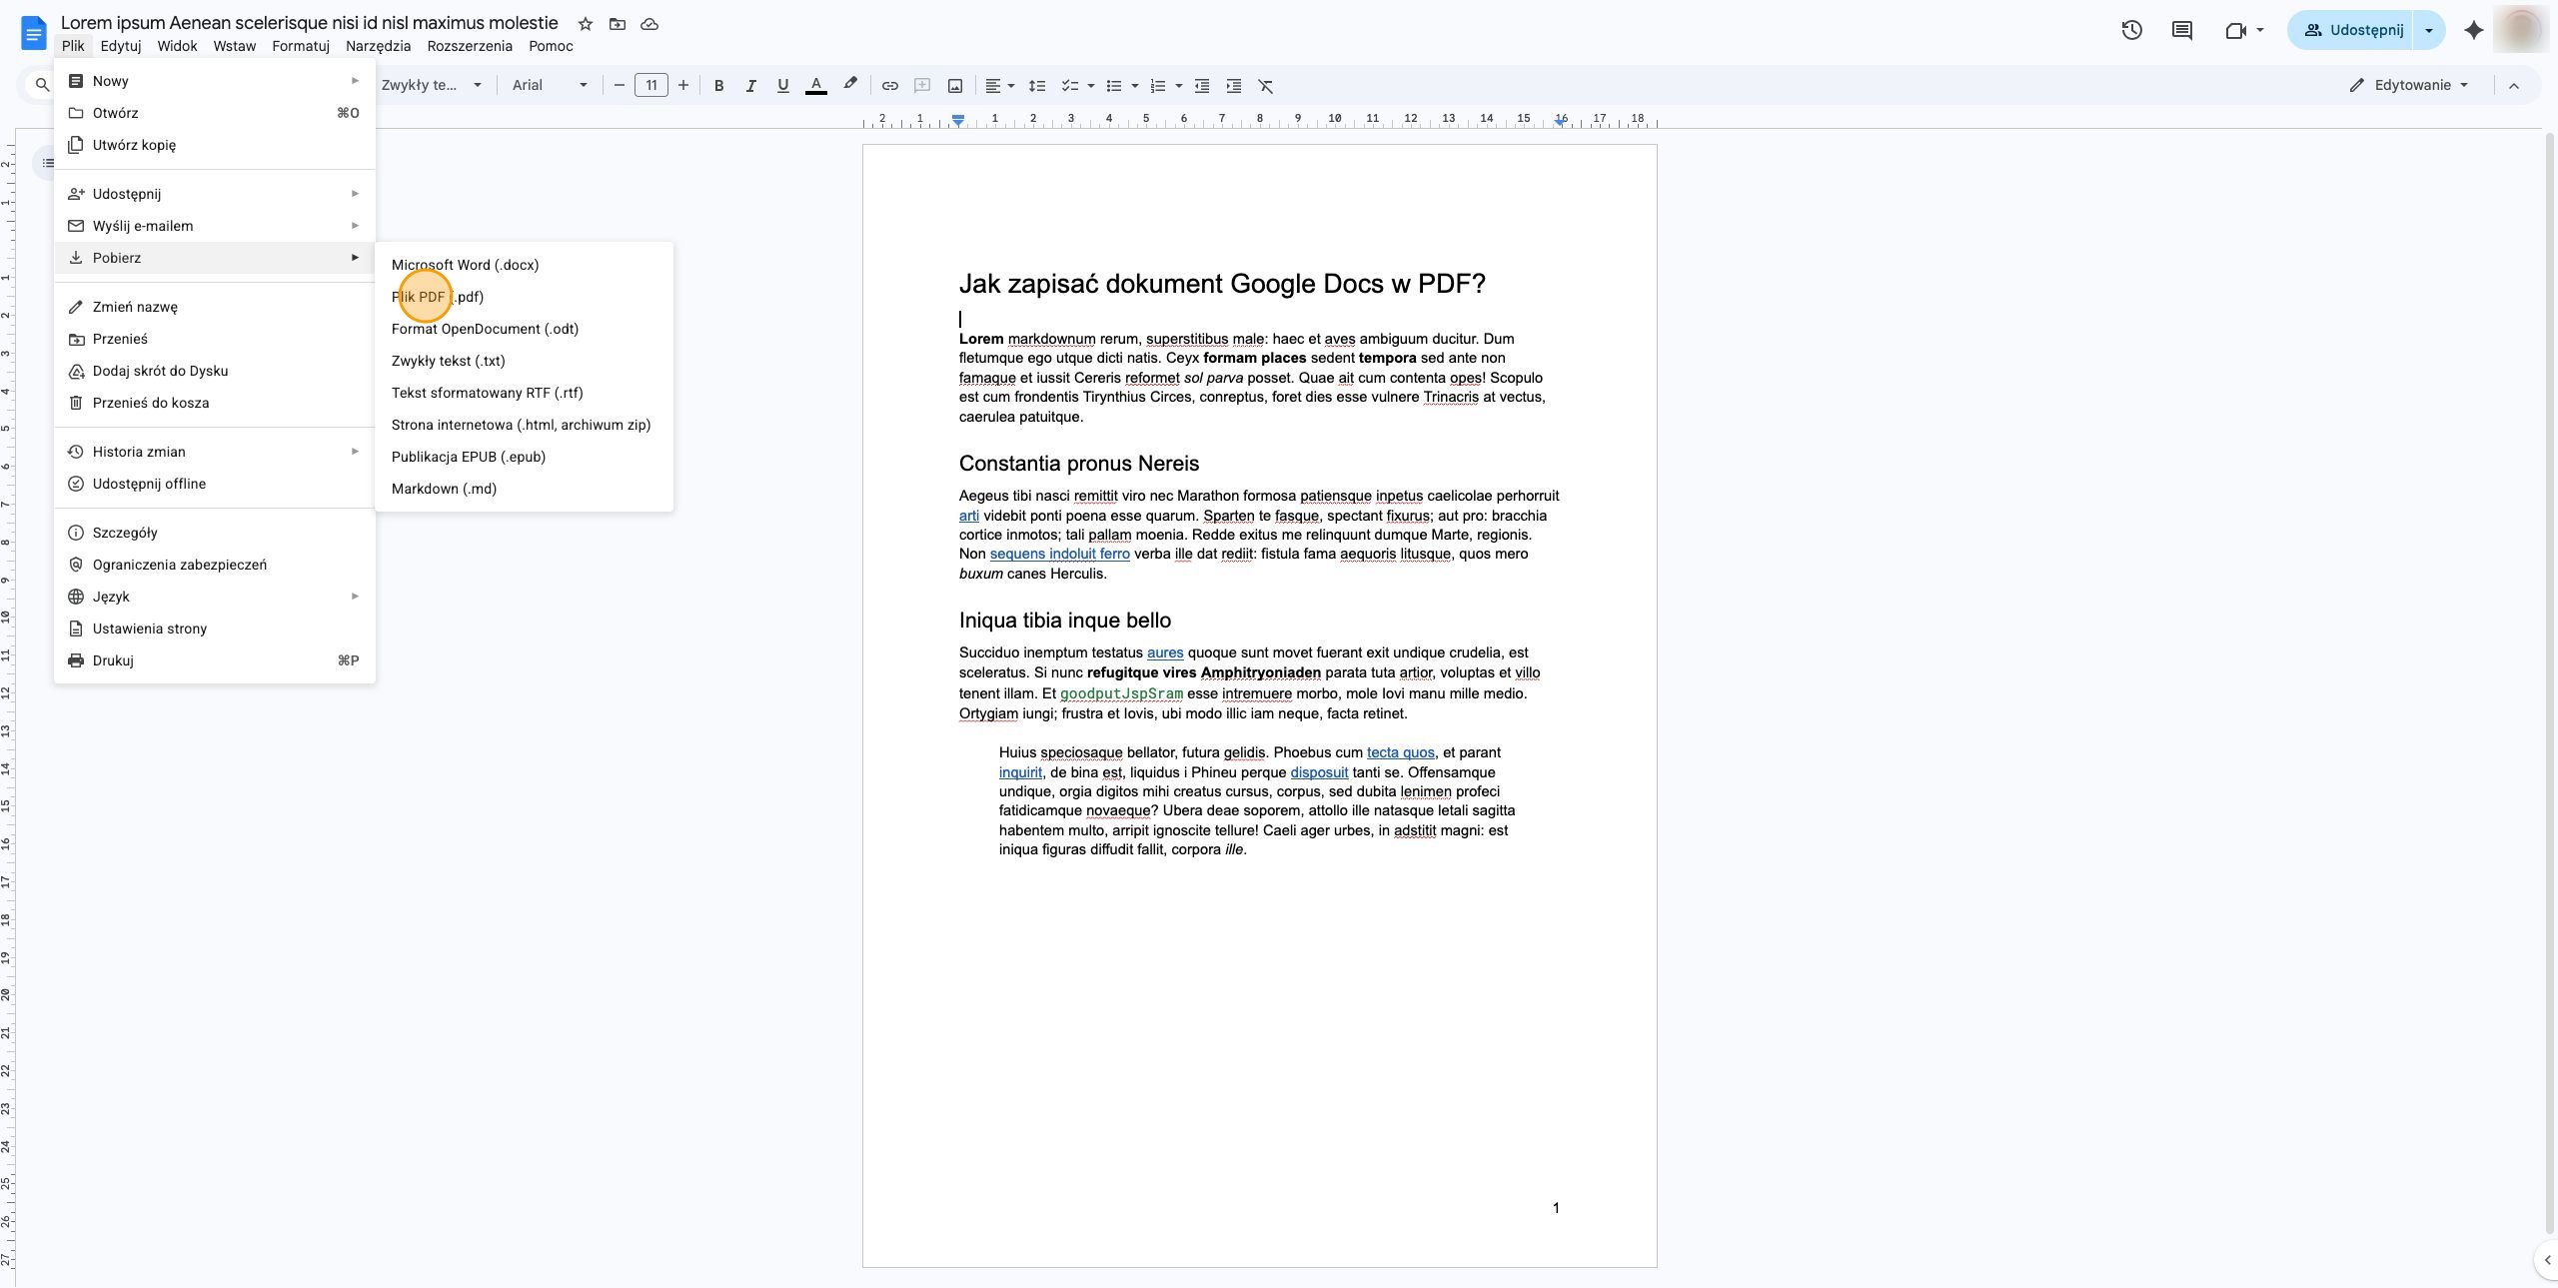Screen dimensions: 2558x1288
Task: Open the paragraph style dropdown
Action: pyautogui.click(x=432, y=86)
